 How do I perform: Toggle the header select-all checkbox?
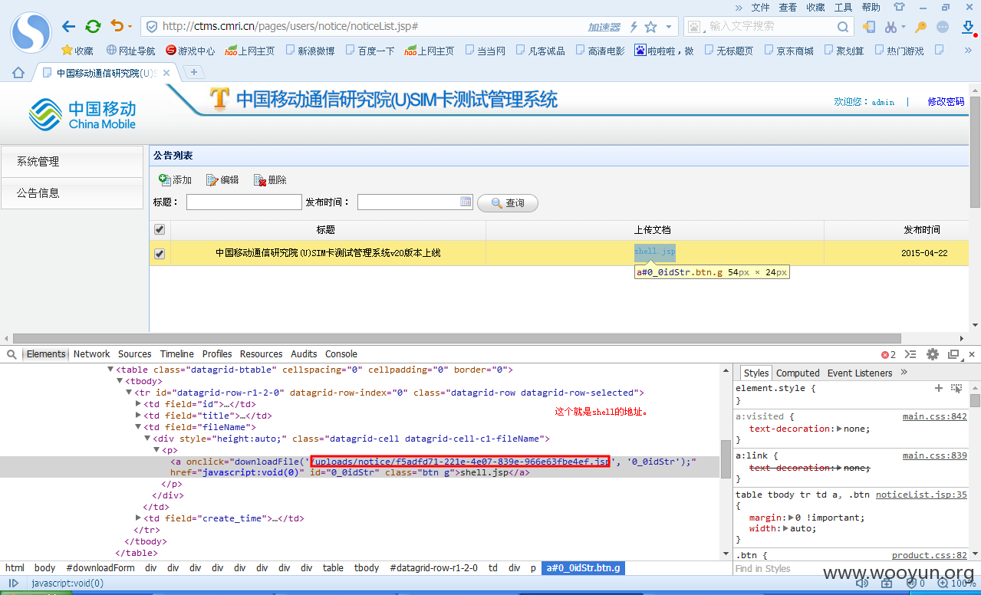pyautogui.click(x=160, y=229)
